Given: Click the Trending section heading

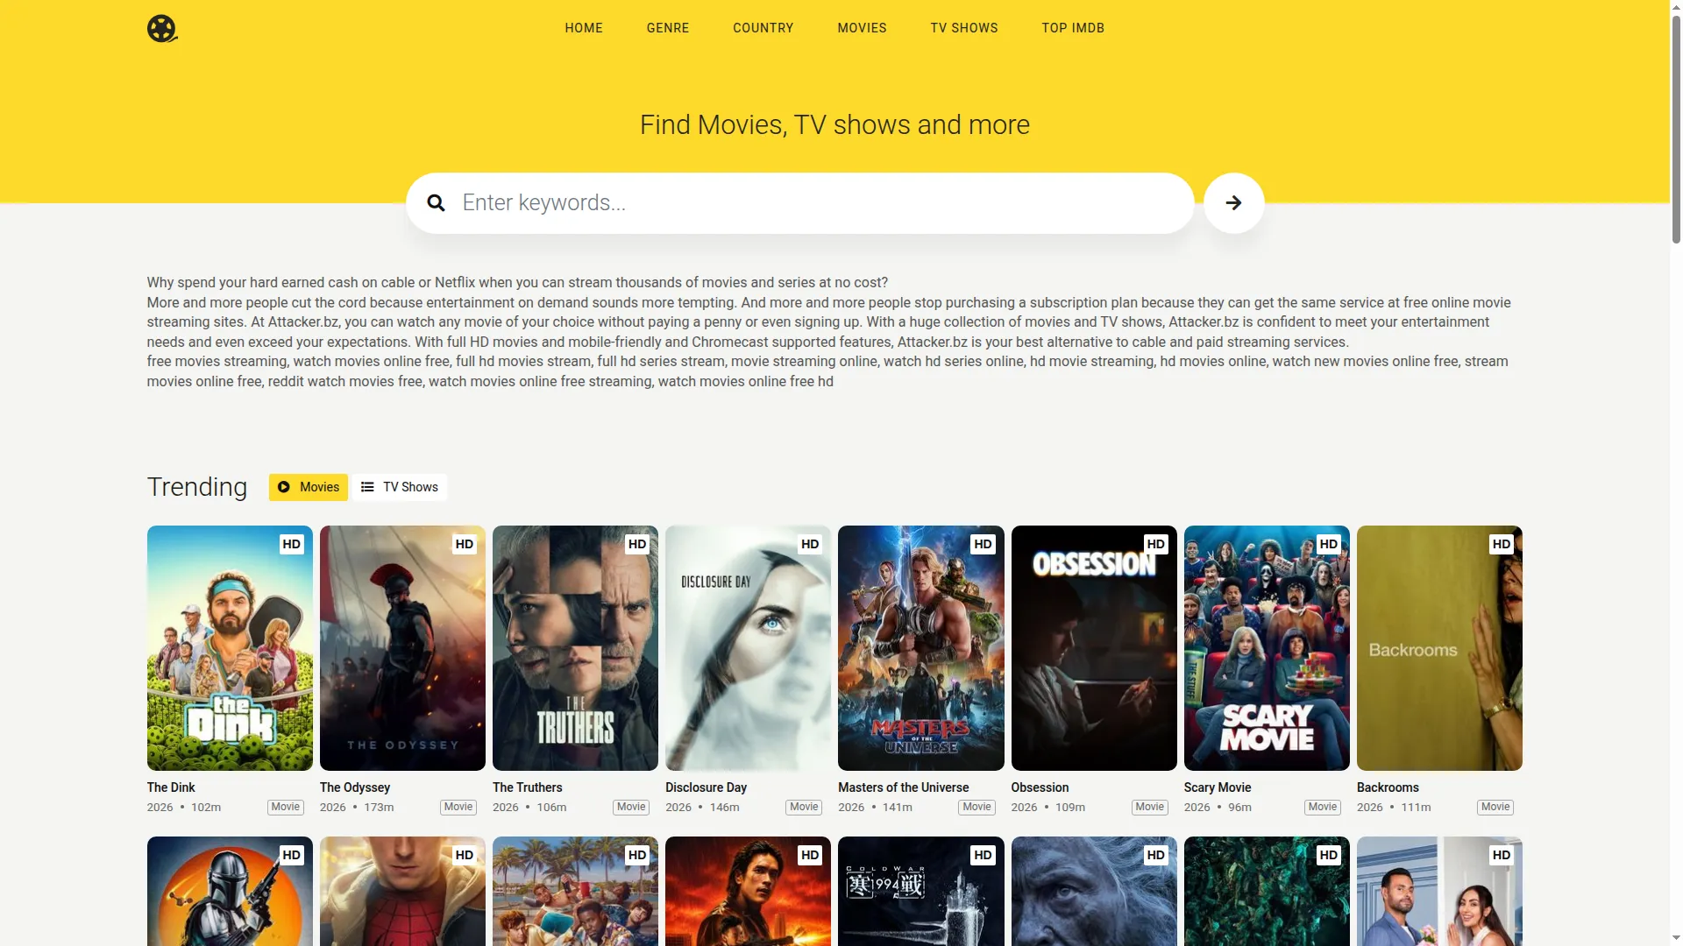Looking at the screenshot, I should point(197,487).
